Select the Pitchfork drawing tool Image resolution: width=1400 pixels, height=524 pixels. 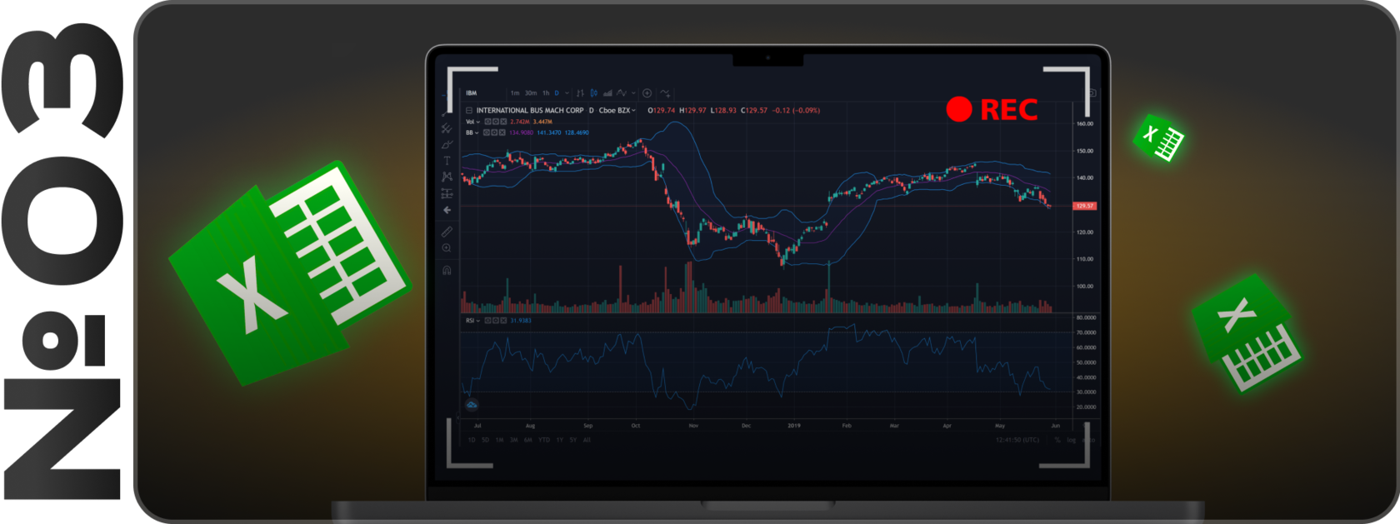tap(447, 128)
